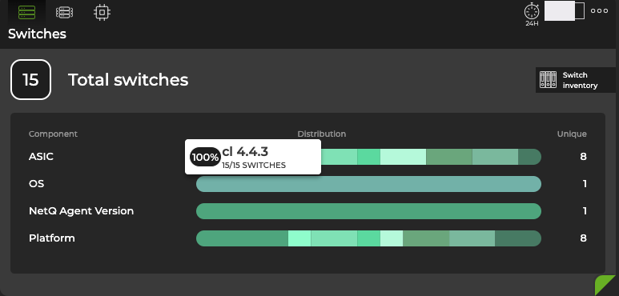Click the first Platform distribution segment

[242, 238]
